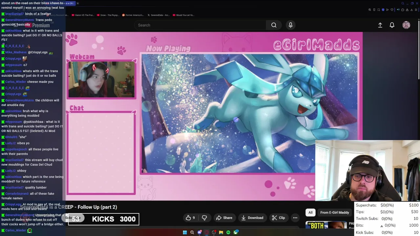
Task: Click the browser tab search magnifier
Action: [x=403, y=3]
